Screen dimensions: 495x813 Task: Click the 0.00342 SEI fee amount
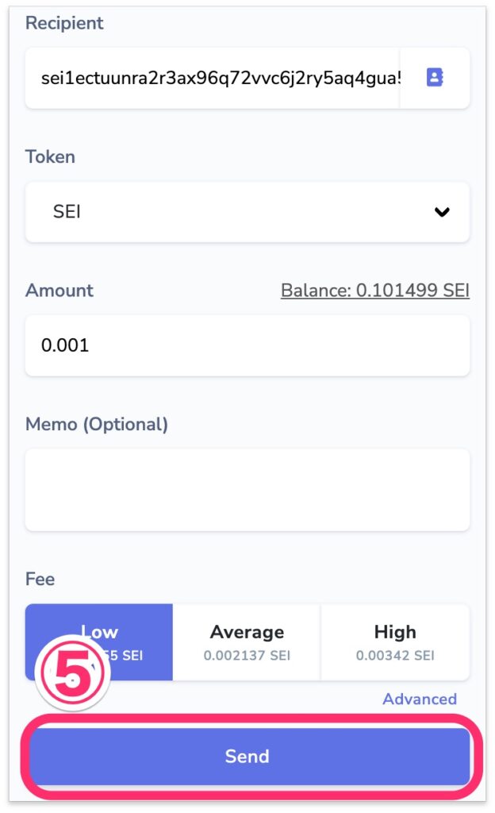(395, 656)
